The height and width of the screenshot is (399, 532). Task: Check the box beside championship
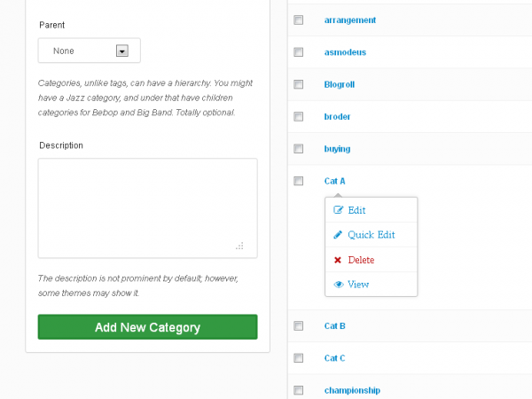click(x=299, y=390)
